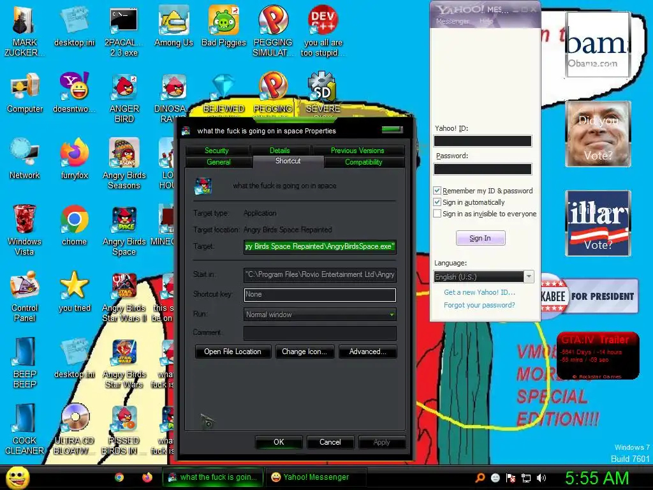This screenshot has width=653, height=490.
Task: Click Cancel in the Properties dialog
Action: [330, 442]
